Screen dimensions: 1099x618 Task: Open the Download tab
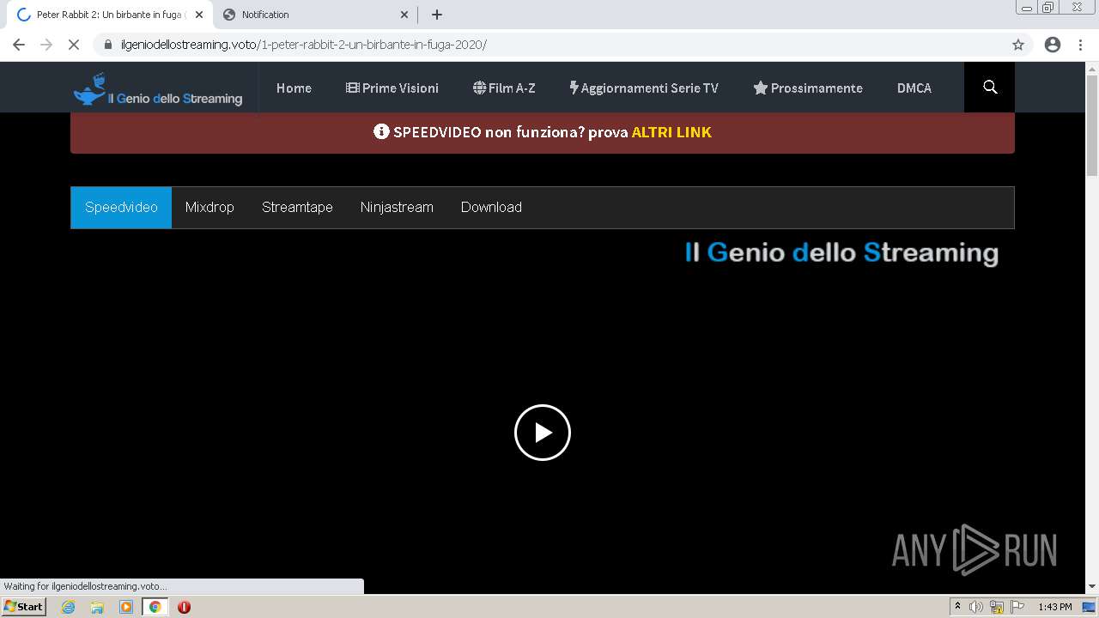(491, 208)
